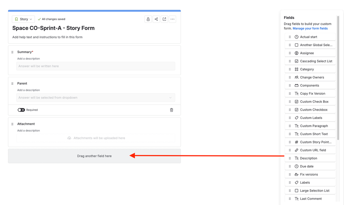Click the share icon in form header
Image resolution: width=344 pixels, height=205 pixels.
click(x=156, y=19)
